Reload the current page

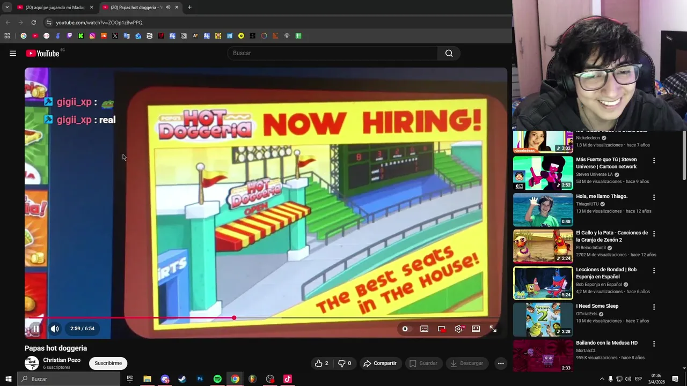(33, 23)
